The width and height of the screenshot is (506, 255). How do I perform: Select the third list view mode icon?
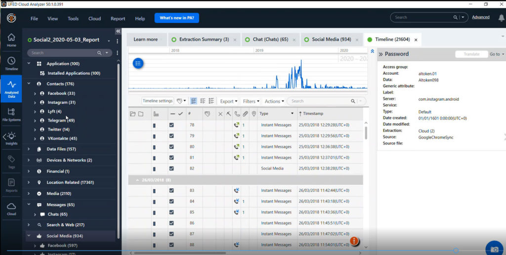click(211, 101)
